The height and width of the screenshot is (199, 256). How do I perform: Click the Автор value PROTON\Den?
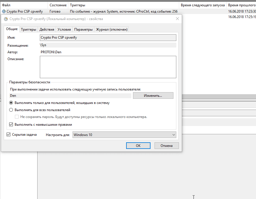click(51, 52)
